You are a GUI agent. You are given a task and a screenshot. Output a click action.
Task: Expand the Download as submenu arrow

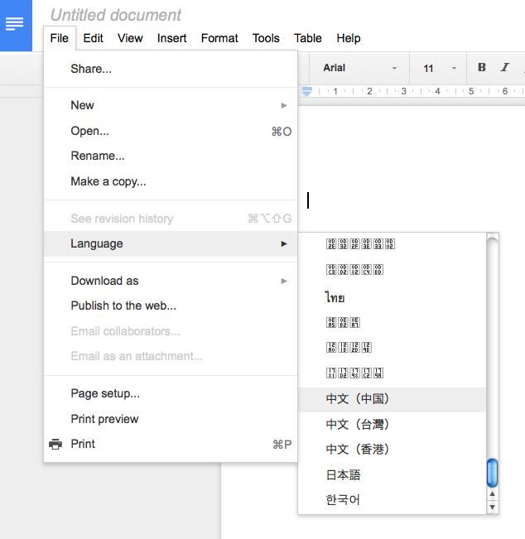(x=284, y=281)
